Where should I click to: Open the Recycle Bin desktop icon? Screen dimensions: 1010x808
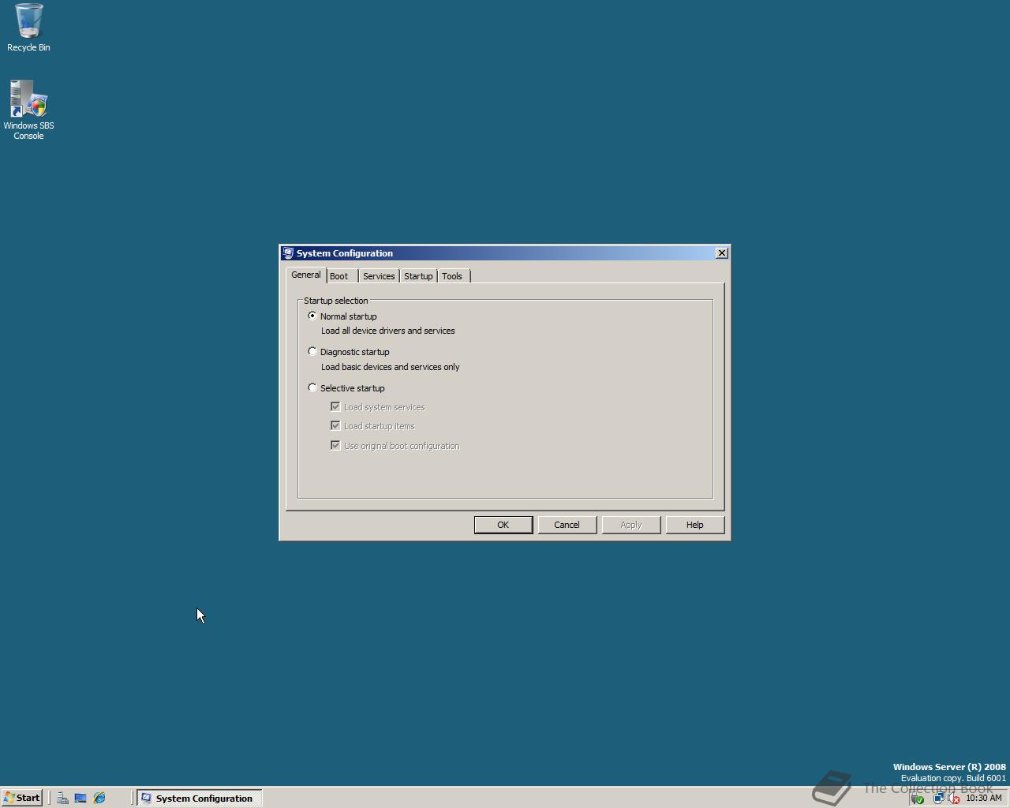28,28
